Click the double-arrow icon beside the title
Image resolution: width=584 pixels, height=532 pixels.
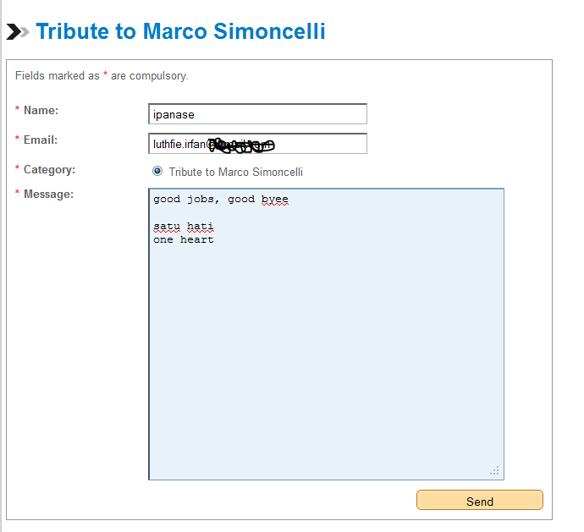point(18,32)
